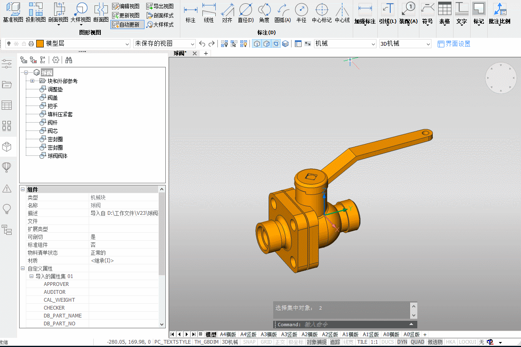Viewport: 521px width, 347px height.
Task: Toggle DYN dynamic input in status bar
Action: pos(402,342)
